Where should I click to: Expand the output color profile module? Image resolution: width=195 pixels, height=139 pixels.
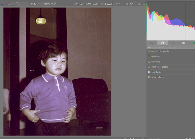(x=160, y=51)
